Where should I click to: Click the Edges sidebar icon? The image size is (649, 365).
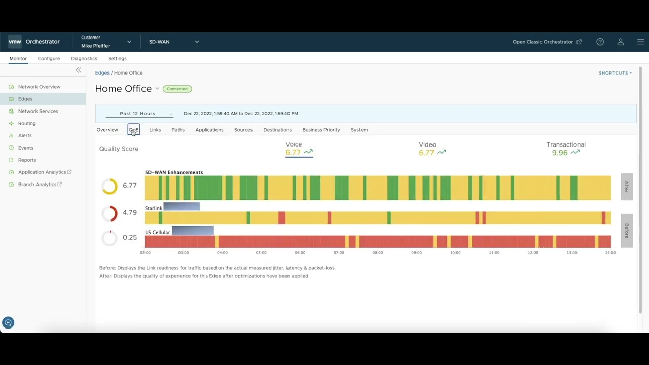pyautogui.click(x=11, y=99)
